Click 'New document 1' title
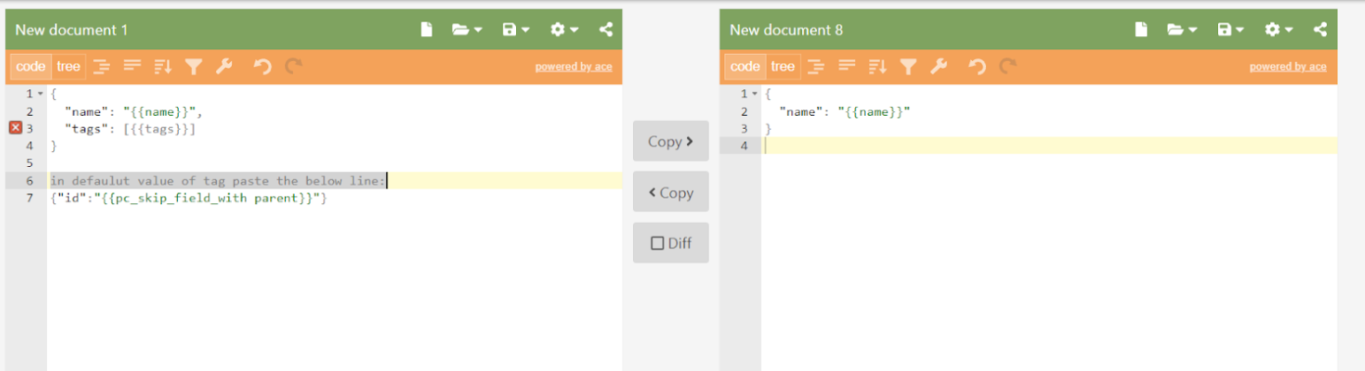This screenshot has height=371, width=1365. point(72,30)
